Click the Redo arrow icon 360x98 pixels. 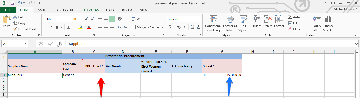pos(31,3)
